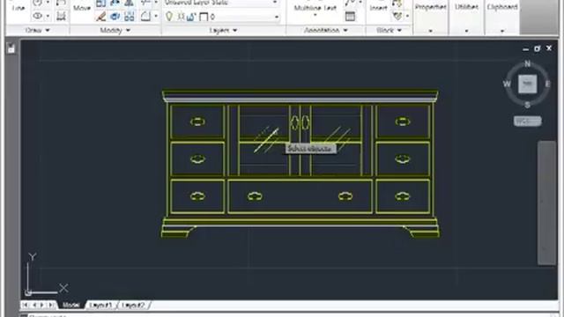Switch to the Layout1 tab
The height and width of the screenshot is (317, 564).
[100, 306]
